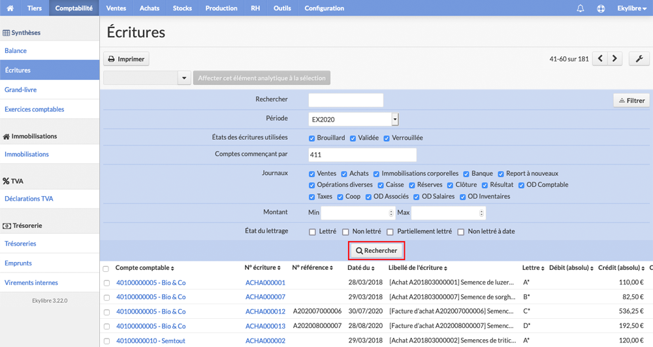
Task: Check the Non lettré à date checkbox
Action: pos(461,232)
